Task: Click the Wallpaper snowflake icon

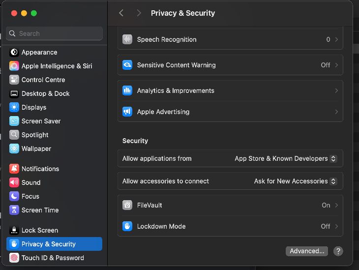Action: click(x=14, y=149)
